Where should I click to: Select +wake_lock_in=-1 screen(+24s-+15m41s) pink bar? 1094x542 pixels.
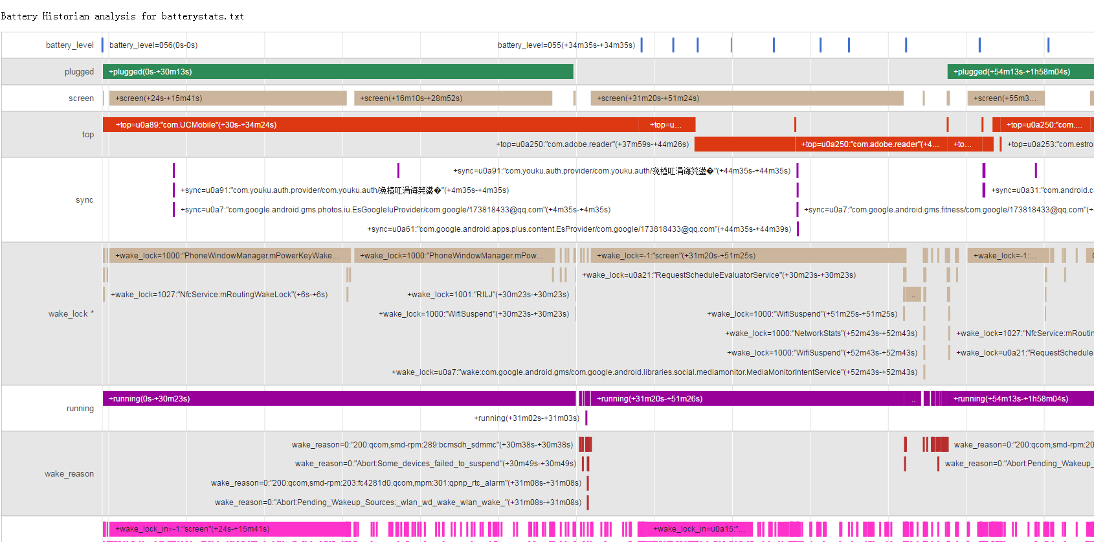click(230, 529)
